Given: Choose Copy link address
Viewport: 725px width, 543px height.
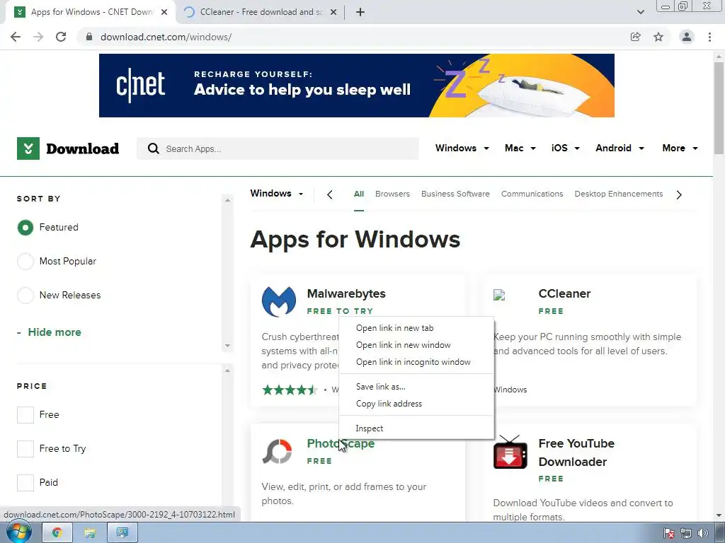Looking at the screenshot, I should 416,404.
